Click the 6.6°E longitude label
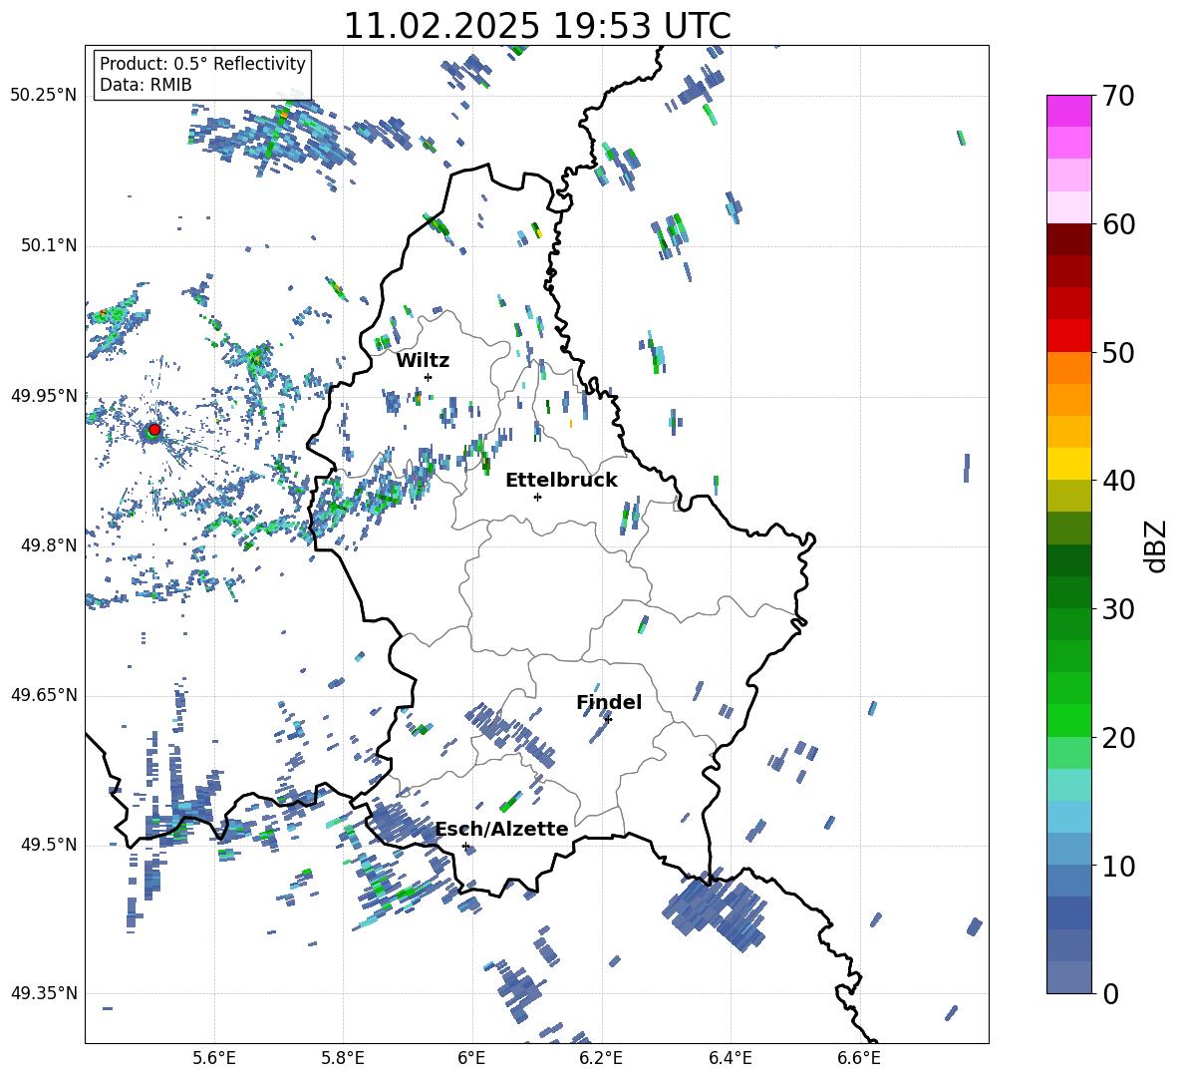Image resolution: width=1180 pixels, height=1078 pixels. coord(859,1058)
